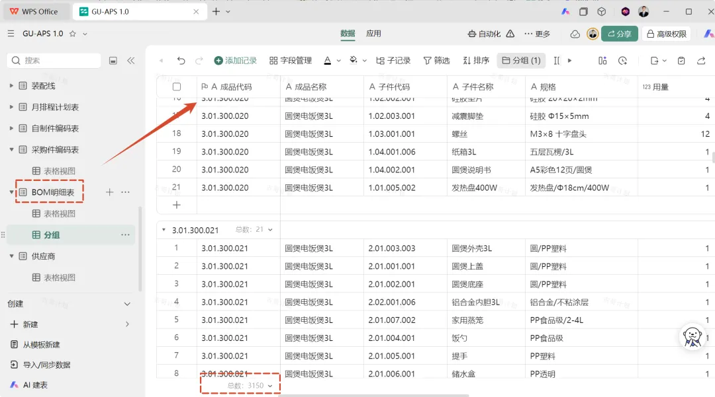Undo the last action
715x397 pixels.
(x=181, y=61)
